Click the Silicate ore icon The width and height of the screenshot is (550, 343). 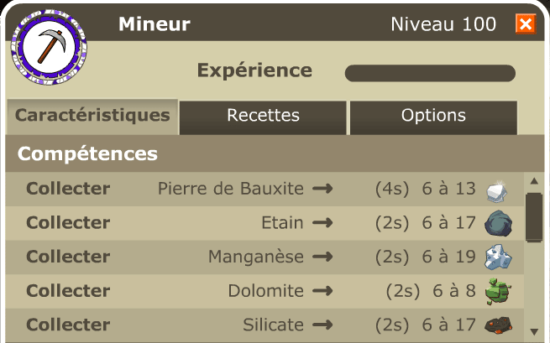[x=498, y=325]
